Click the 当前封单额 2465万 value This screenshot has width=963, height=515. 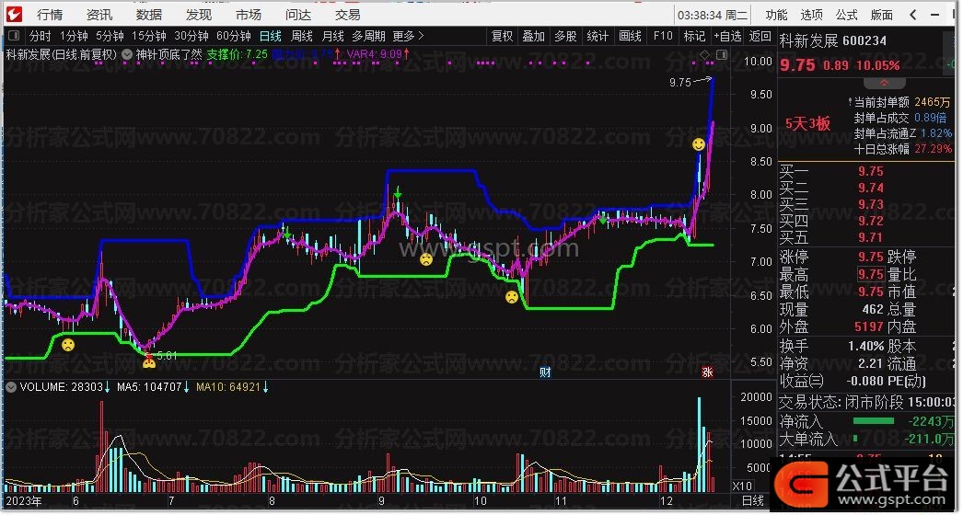coord(933,102)
